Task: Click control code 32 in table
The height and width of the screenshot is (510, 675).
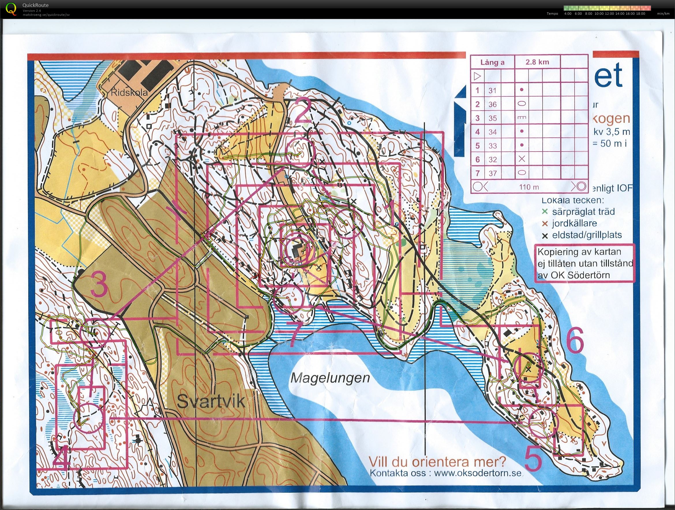Action: 492,159
